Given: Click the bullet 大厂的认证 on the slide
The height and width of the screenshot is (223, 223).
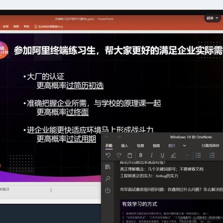Looking at the screenshot, I should 46,77.
